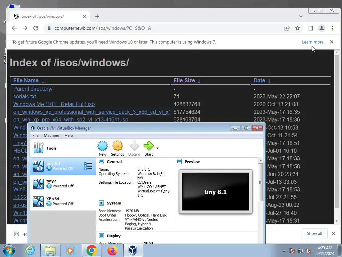Image resolution: width=342 pixels, height=257 pixels.
Task: Open Windows Me (101 - Retail Full).iso link
Action: [x=54, y=104]
